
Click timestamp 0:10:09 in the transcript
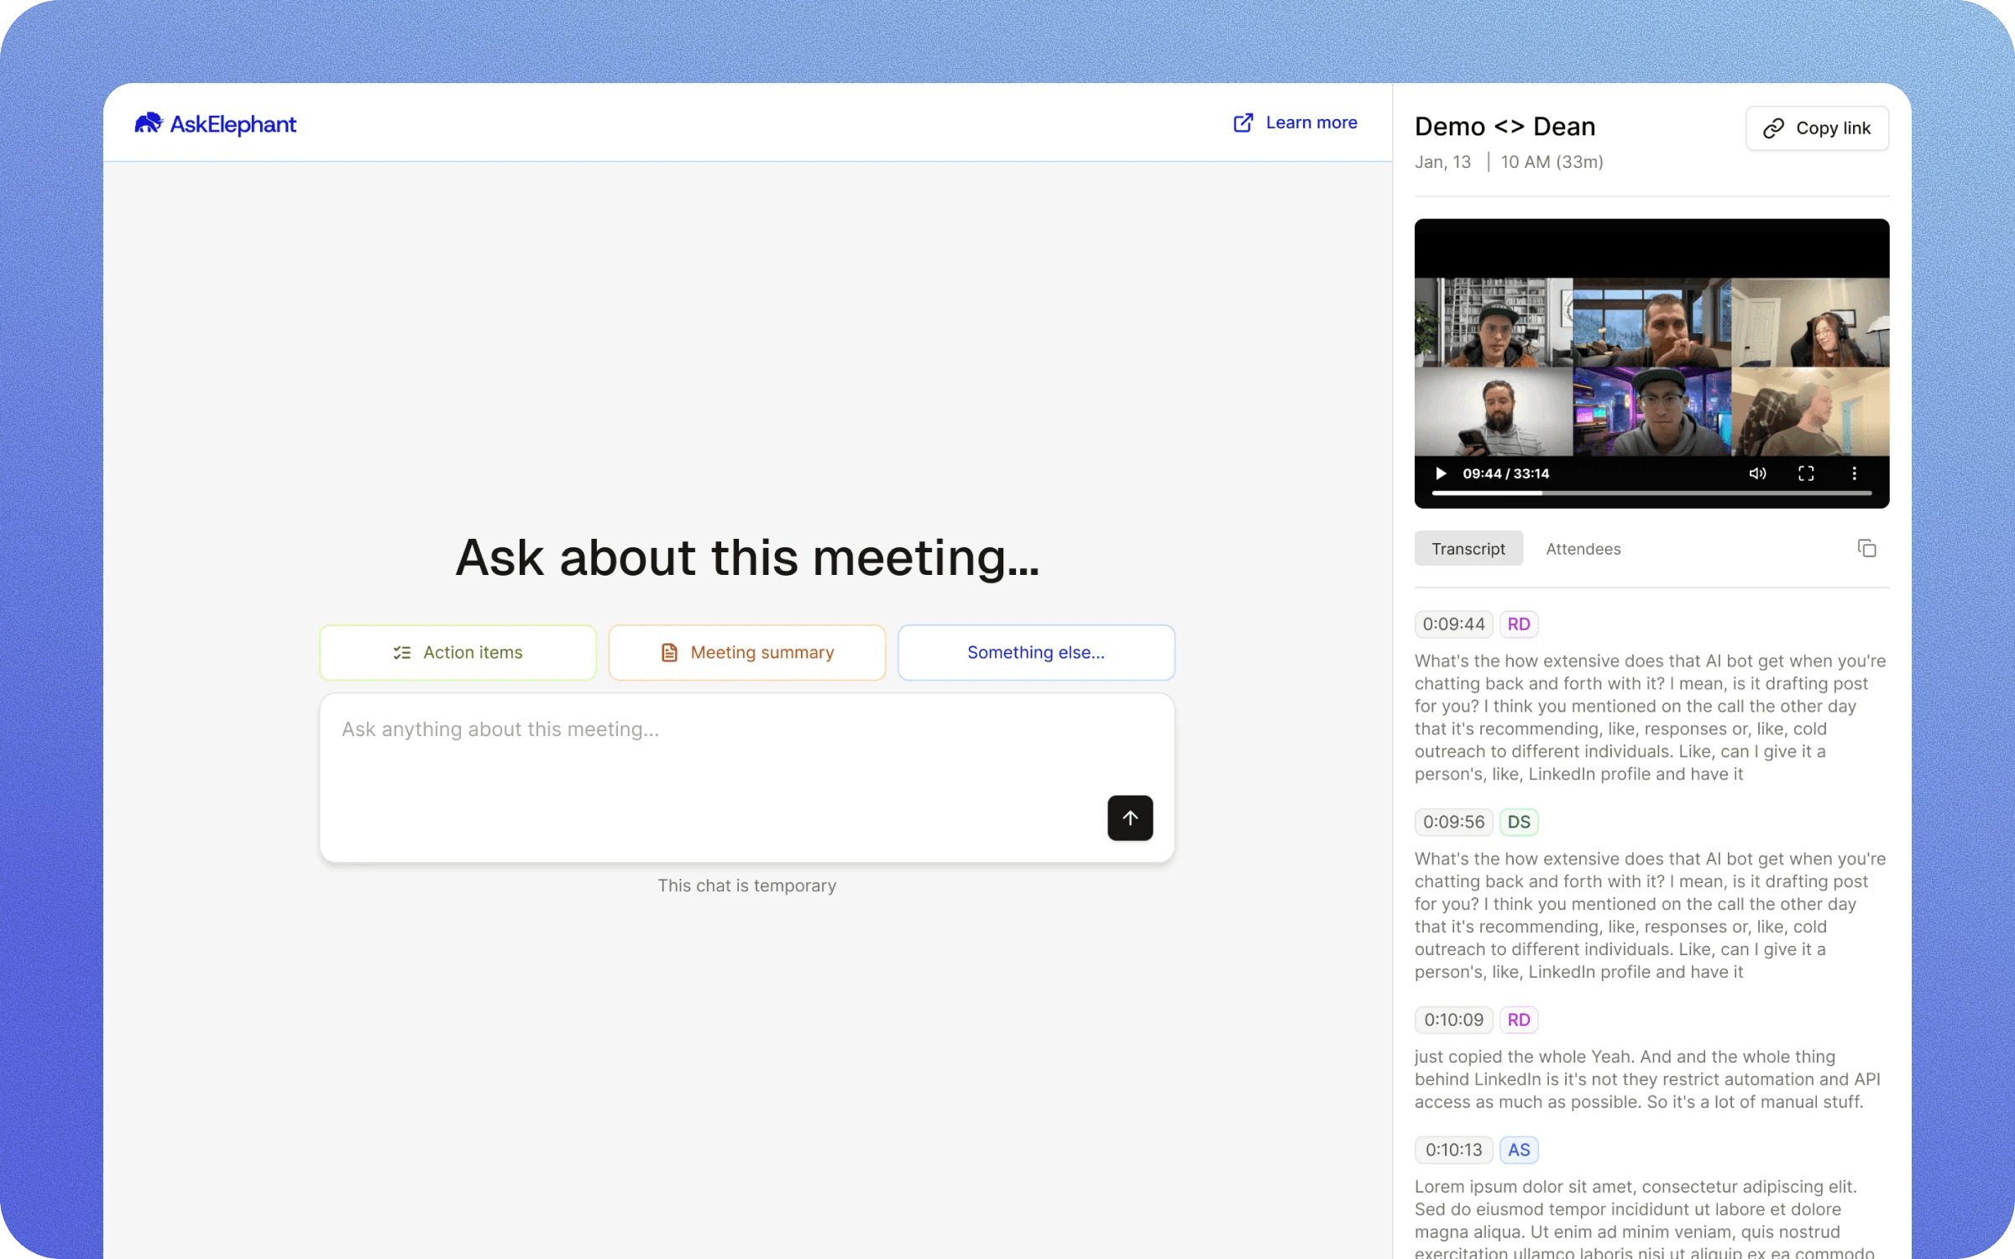pos(1453,1019)
